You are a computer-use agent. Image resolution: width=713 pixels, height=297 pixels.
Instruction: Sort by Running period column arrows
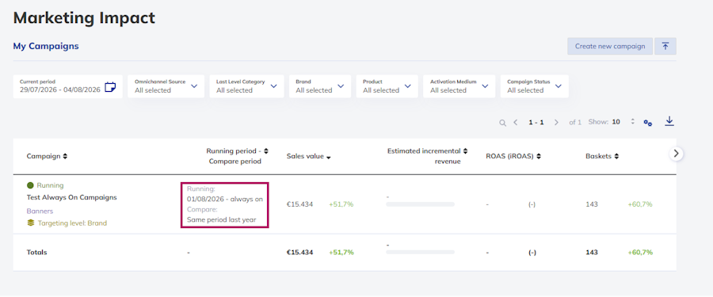pos(266,150)
